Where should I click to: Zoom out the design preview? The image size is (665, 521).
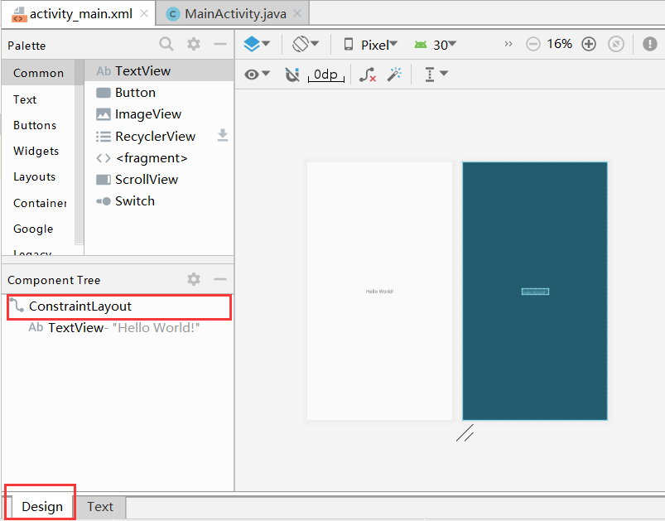(x=533, y=44)
